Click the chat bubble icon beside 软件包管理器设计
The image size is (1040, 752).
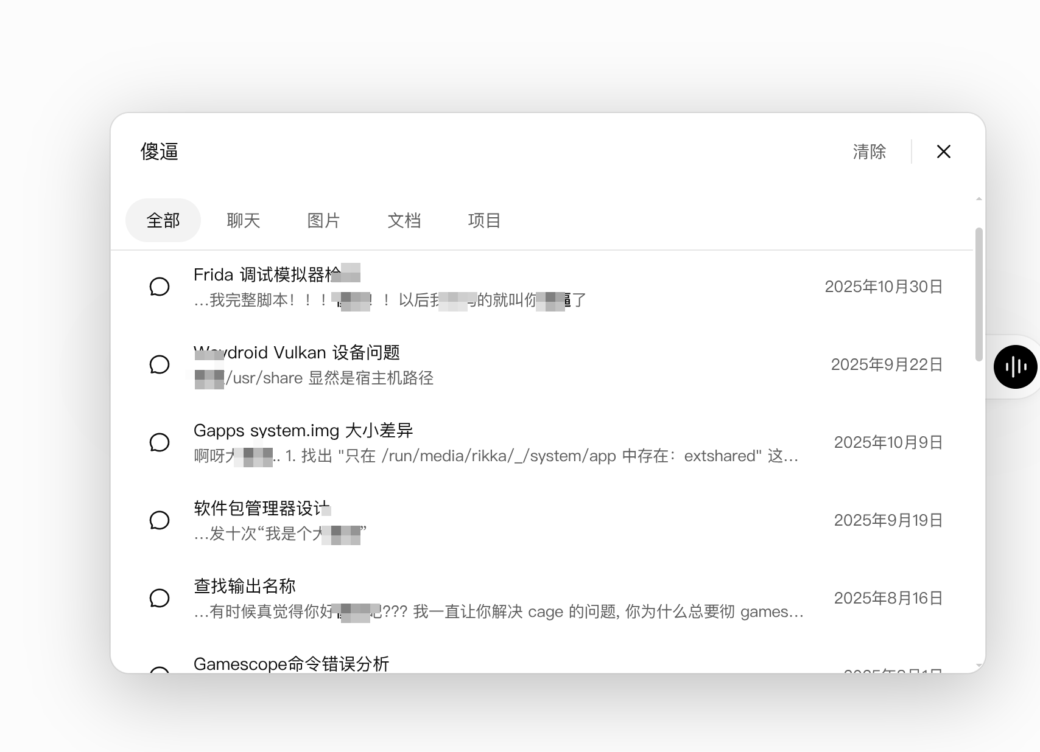[160, 520]
